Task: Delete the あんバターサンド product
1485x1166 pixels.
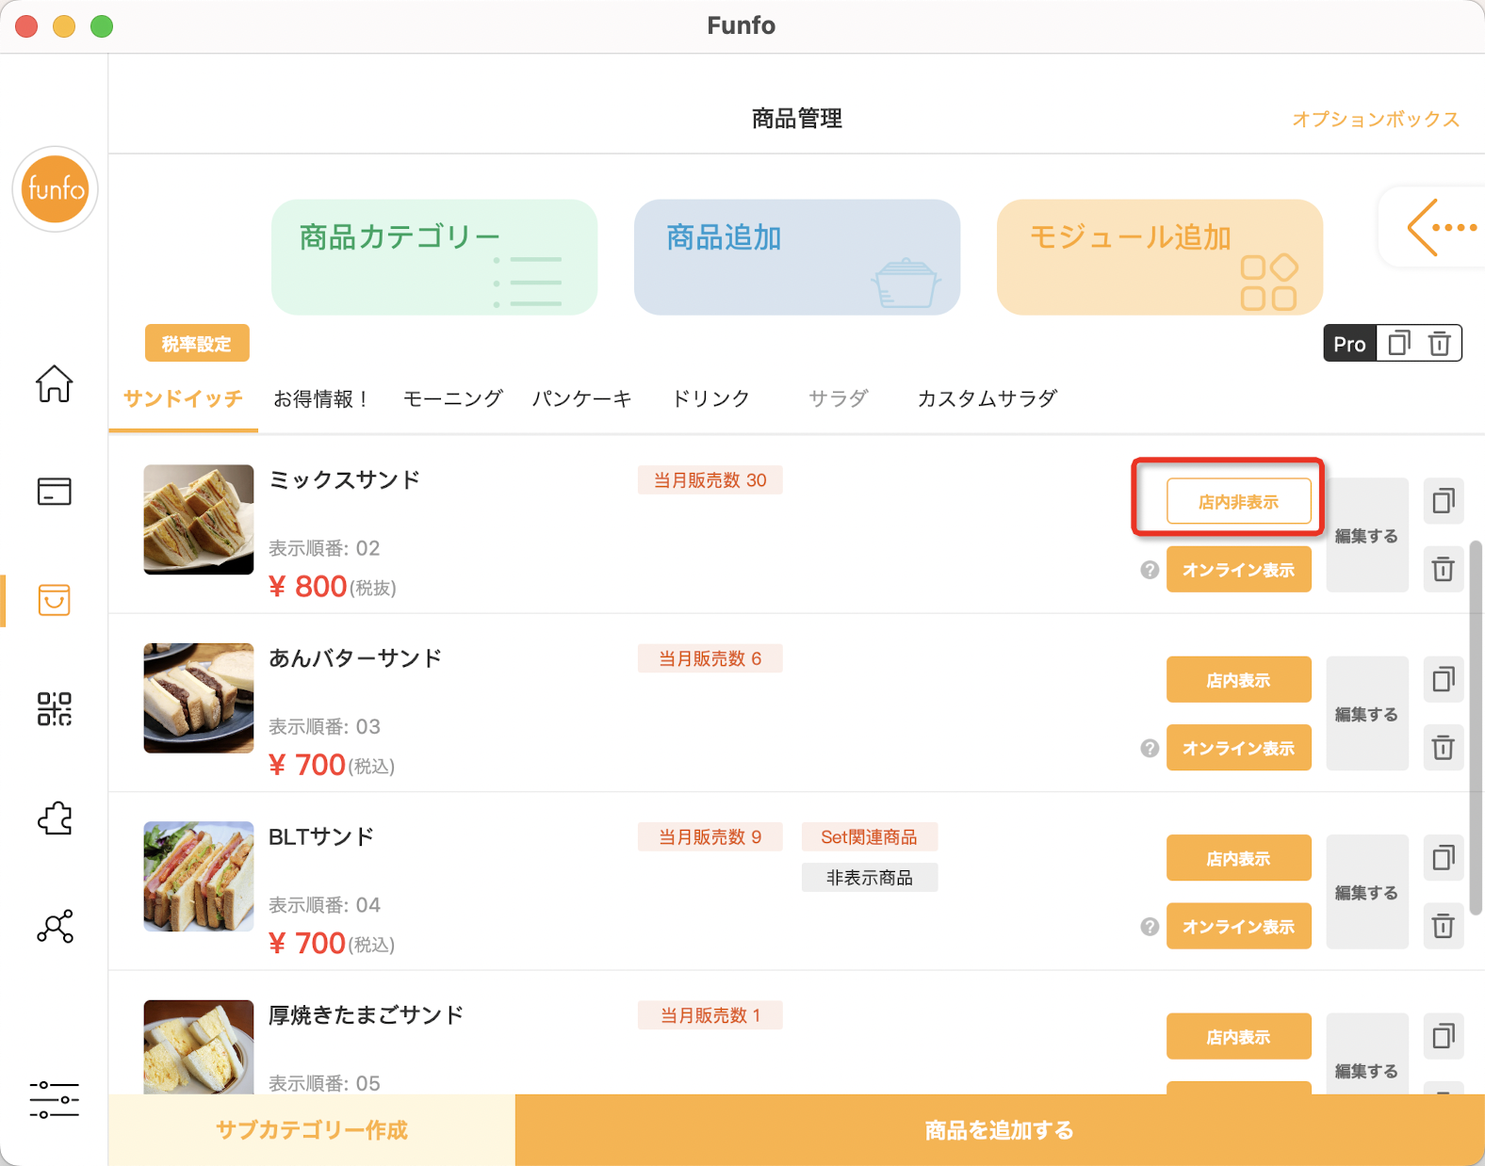Action: (1443, 748)
